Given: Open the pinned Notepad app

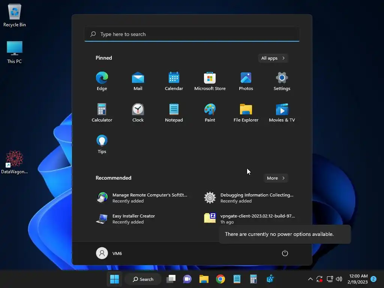Looking at the screenshot, I should (x=174, y=112).
